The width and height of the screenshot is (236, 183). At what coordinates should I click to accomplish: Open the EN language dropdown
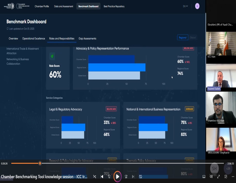pos(185,6)
